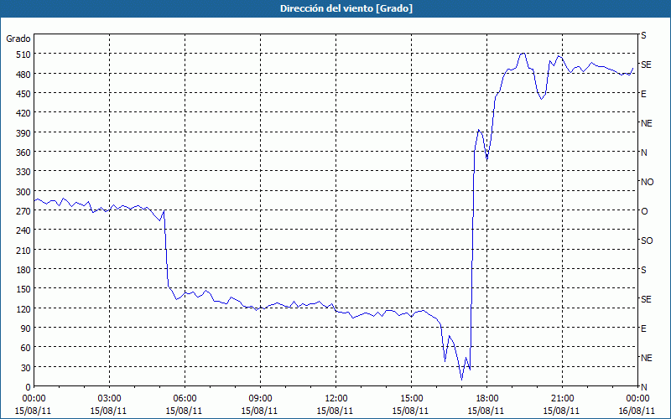
Task: Click the 'NE' compass label beside the 390 gridline
Action: 647,123
